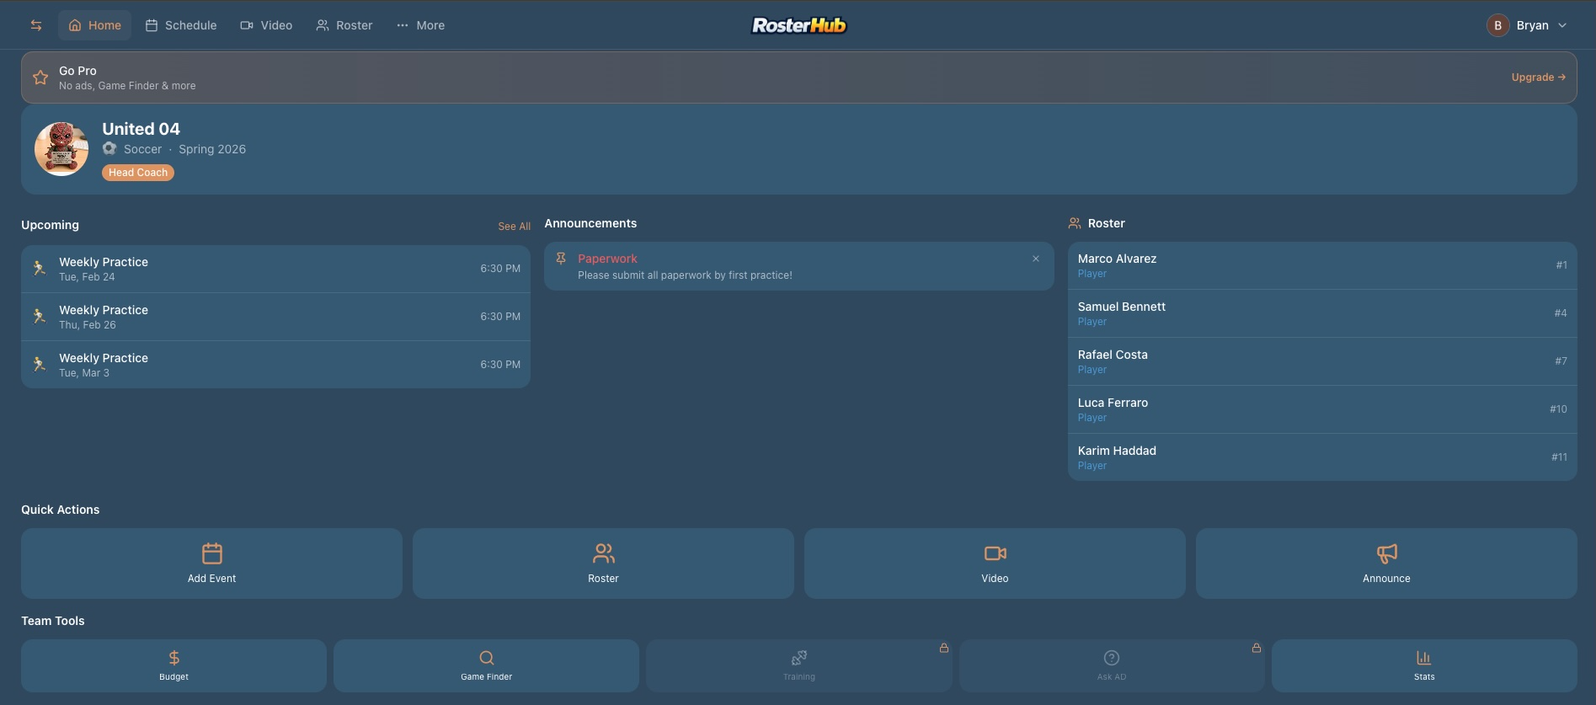The image size is (1596, 705).
Task: Go to the Video tab in navbar
Action: point(266,25)
